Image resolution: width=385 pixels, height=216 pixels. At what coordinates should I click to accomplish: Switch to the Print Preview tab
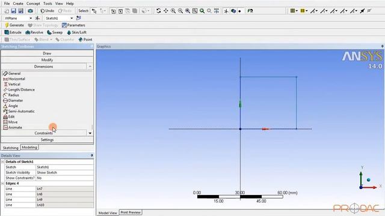pos(131,212)
